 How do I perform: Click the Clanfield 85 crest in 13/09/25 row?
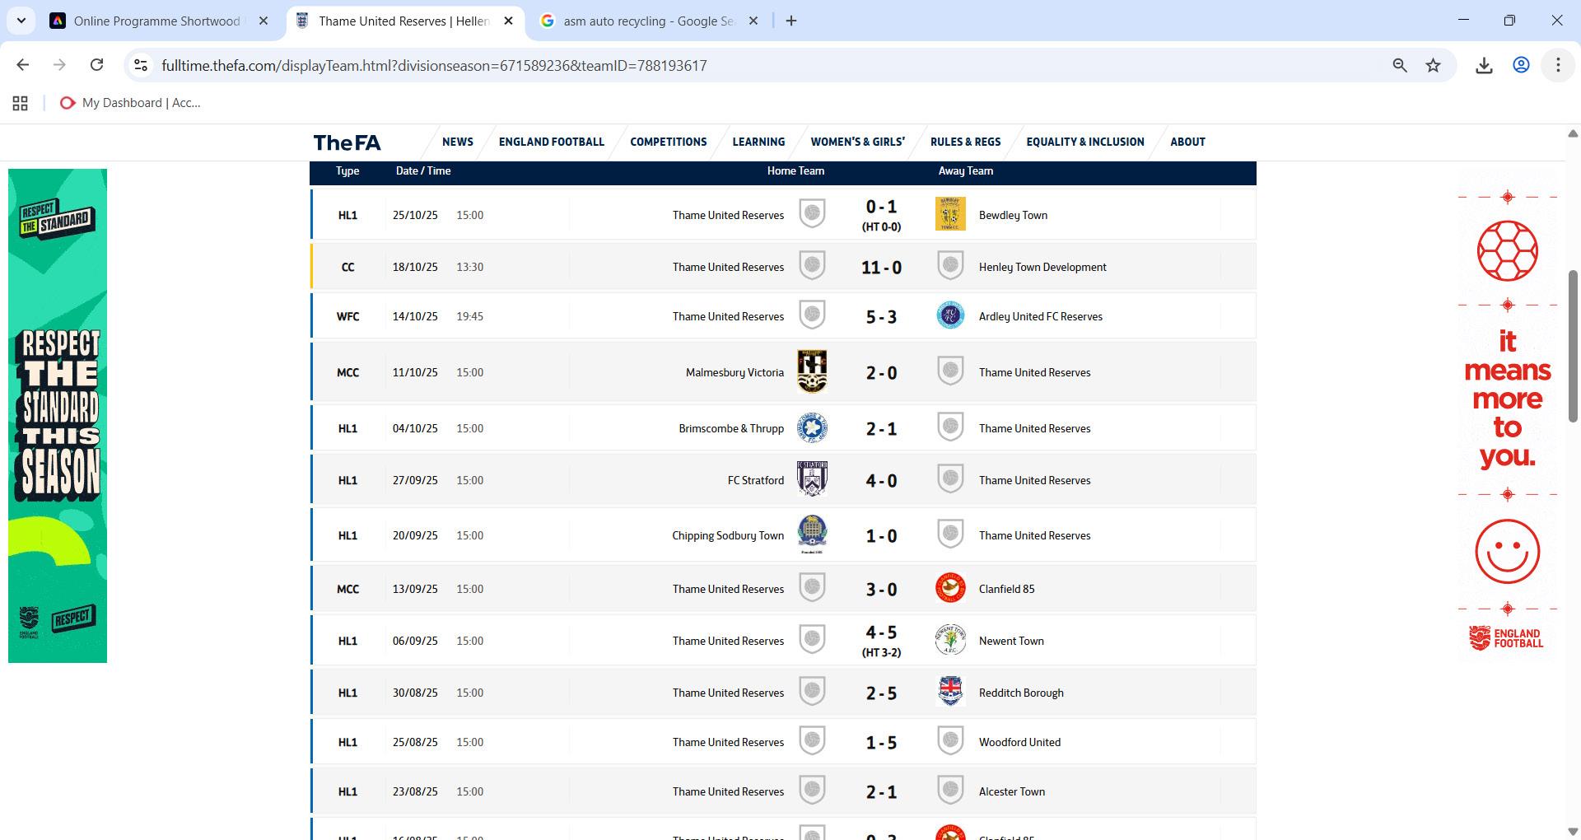950,588
